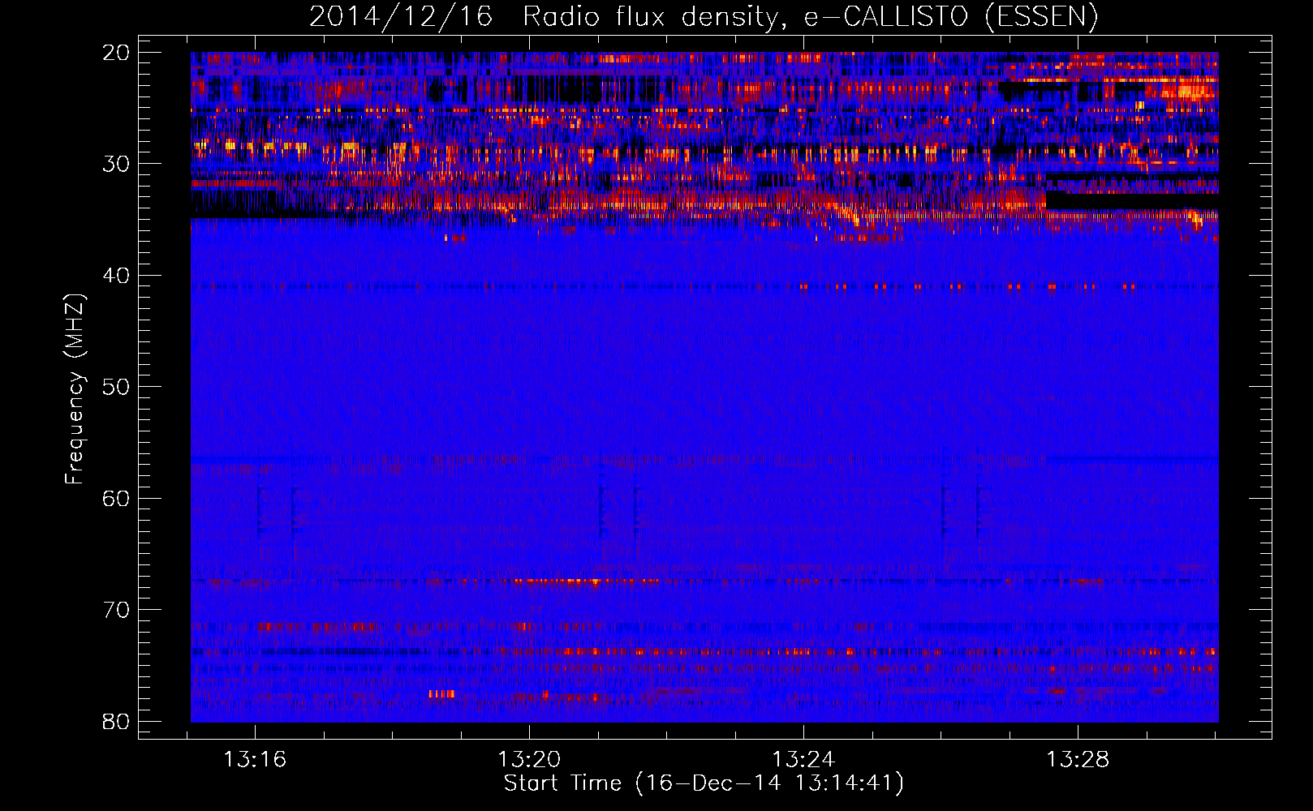The width and height of the screenshot is (1313, 811).
Task: Click the 13:24 time tick label
Action: 803,760
